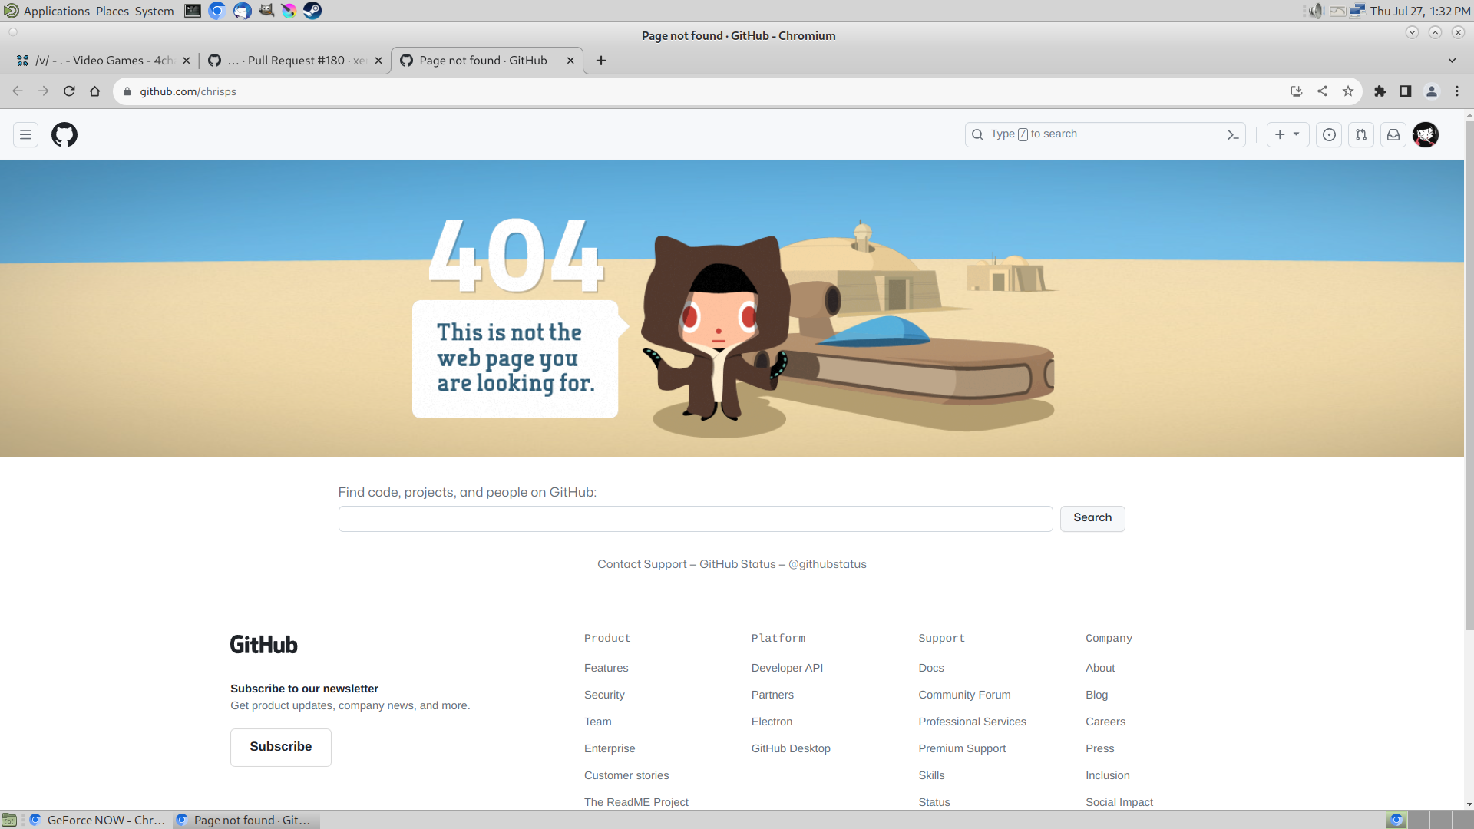Open the Features footer link

coord(606,668)
